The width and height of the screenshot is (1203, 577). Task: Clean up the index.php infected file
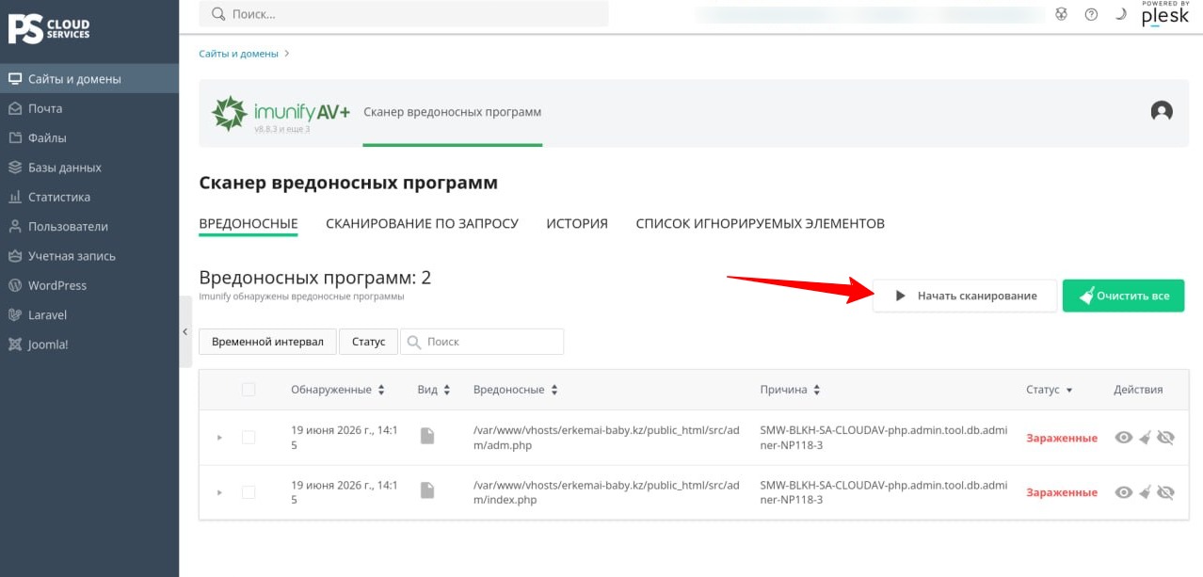[x=1145, y=491]
